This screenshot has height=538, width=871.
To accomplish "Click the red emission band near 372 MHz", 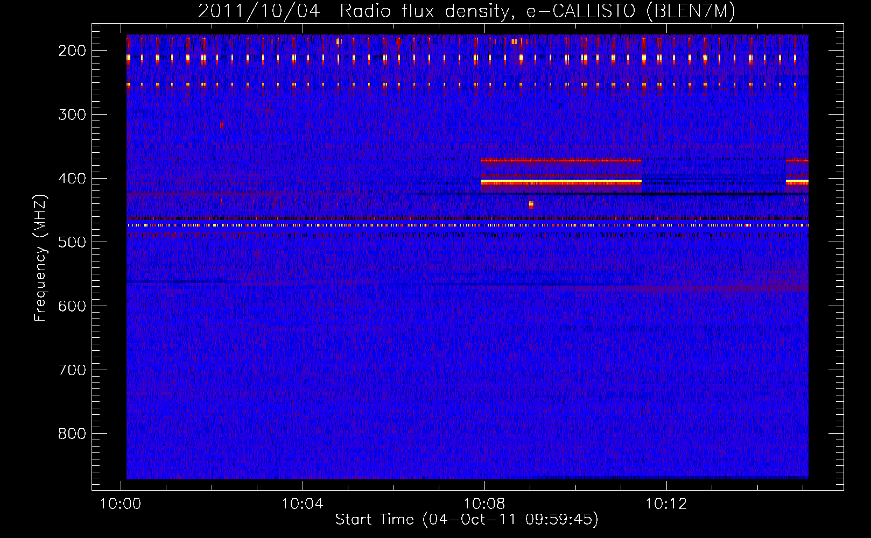I will point(561,160).
